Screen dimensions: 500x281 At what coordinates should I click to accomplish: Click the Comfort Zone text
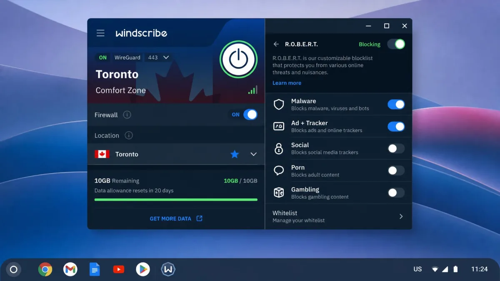[x=121, y=90]
